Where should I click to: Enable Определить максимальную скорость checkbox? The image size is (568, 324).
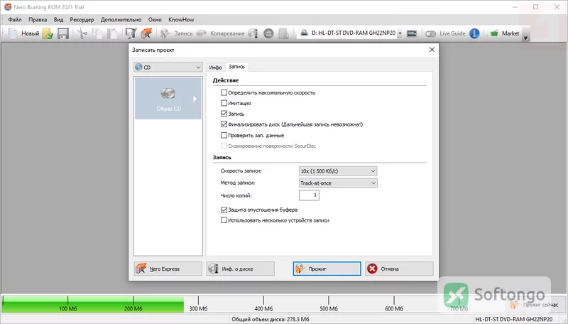(224, 93)
